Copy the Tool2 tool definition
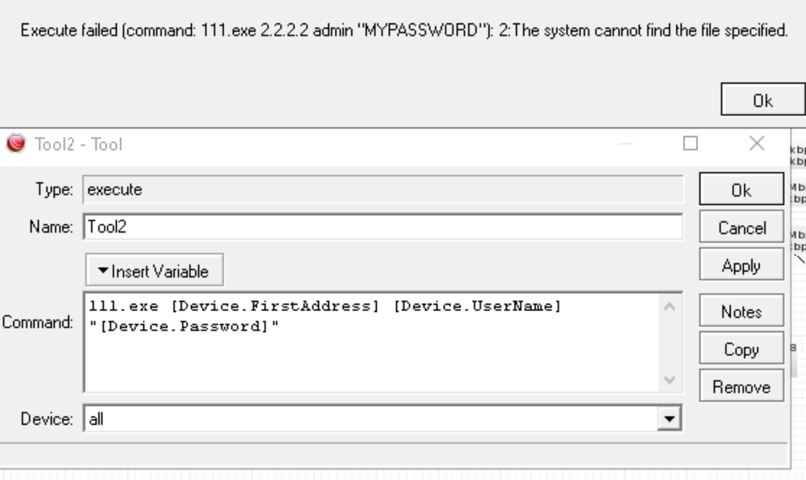 point(741,348)
